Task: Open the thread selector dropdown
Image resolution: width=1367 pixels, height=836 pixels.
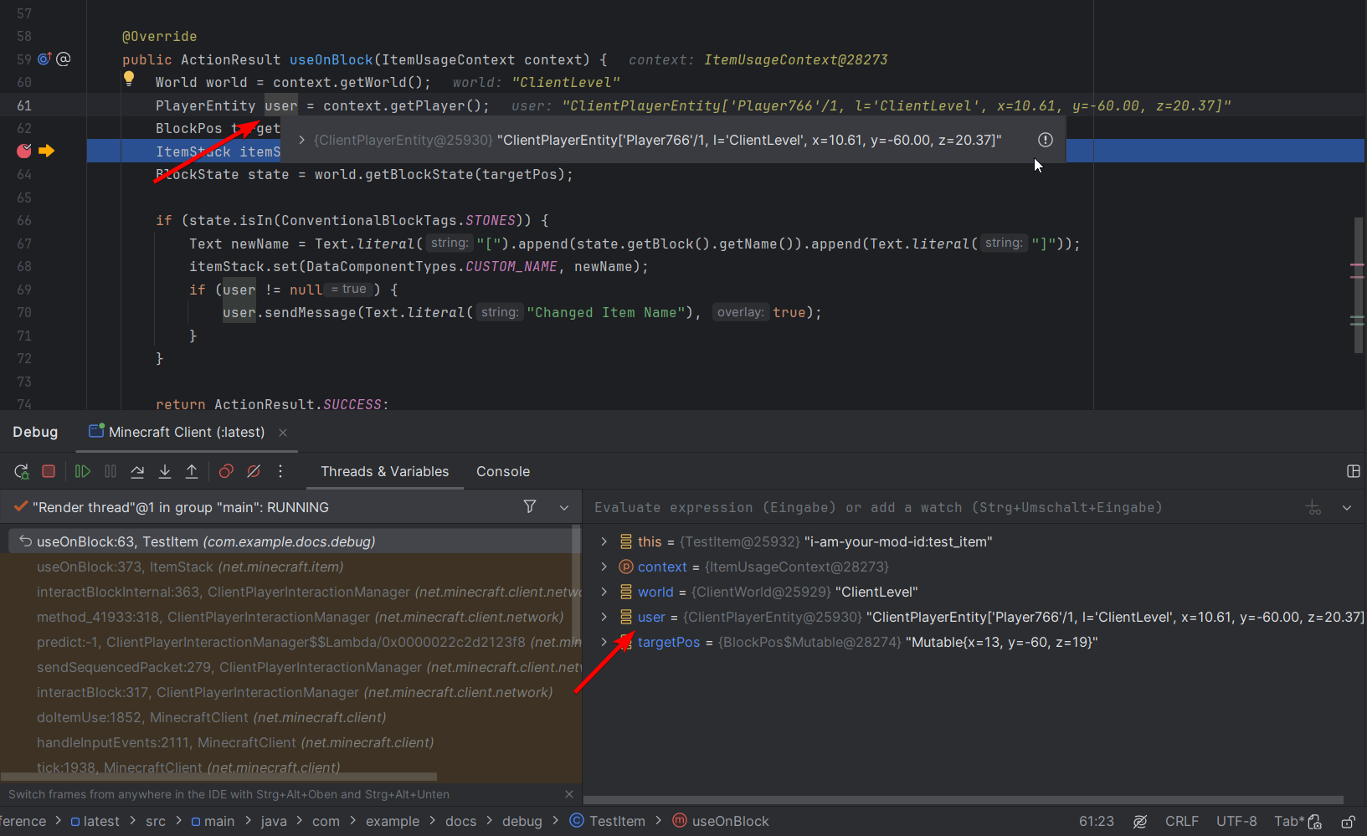Action: pyautogui.click(x=564, y=507)
